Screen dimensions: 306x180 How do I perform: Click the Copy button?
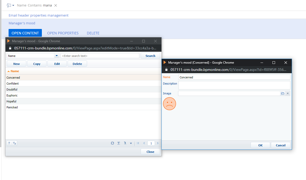pos(37,64)
